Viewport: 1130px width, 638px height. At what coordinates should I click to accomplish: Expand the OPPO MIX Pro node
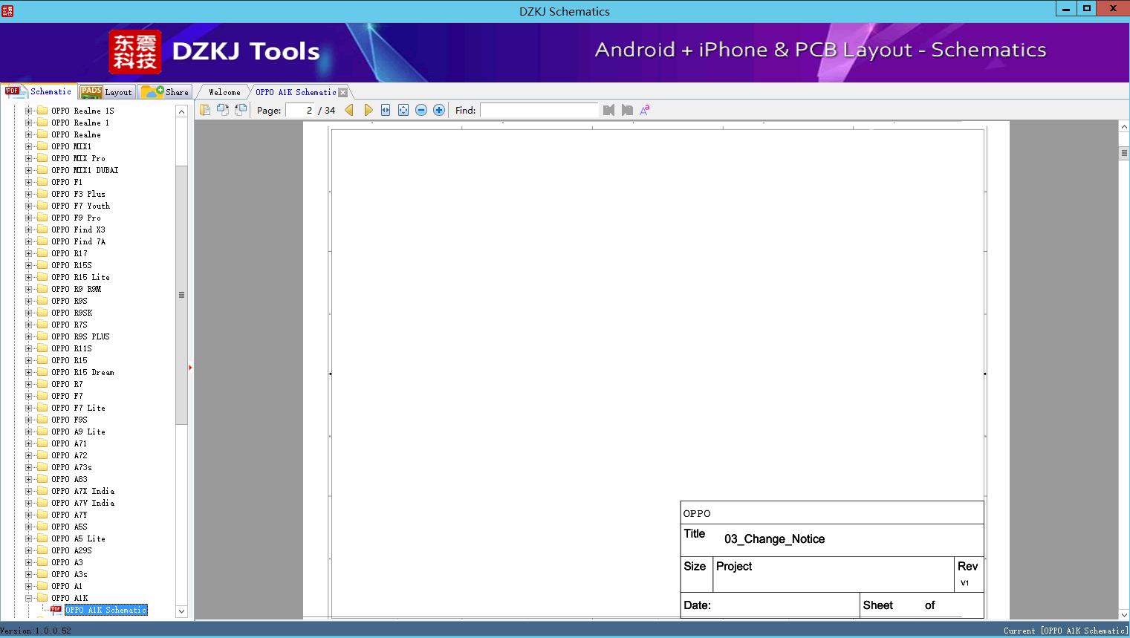28,158
